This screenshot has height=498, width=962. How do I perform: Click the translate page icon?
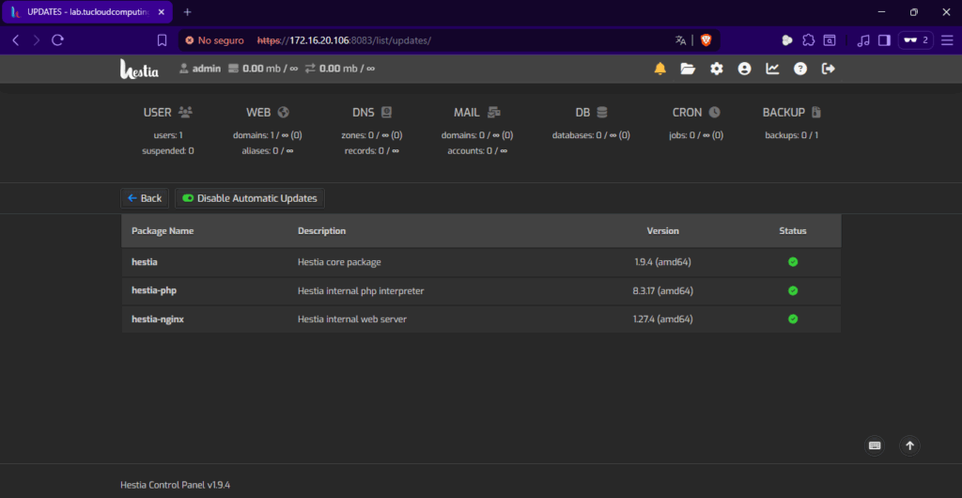pyautogui.click(x=680, y=40)
